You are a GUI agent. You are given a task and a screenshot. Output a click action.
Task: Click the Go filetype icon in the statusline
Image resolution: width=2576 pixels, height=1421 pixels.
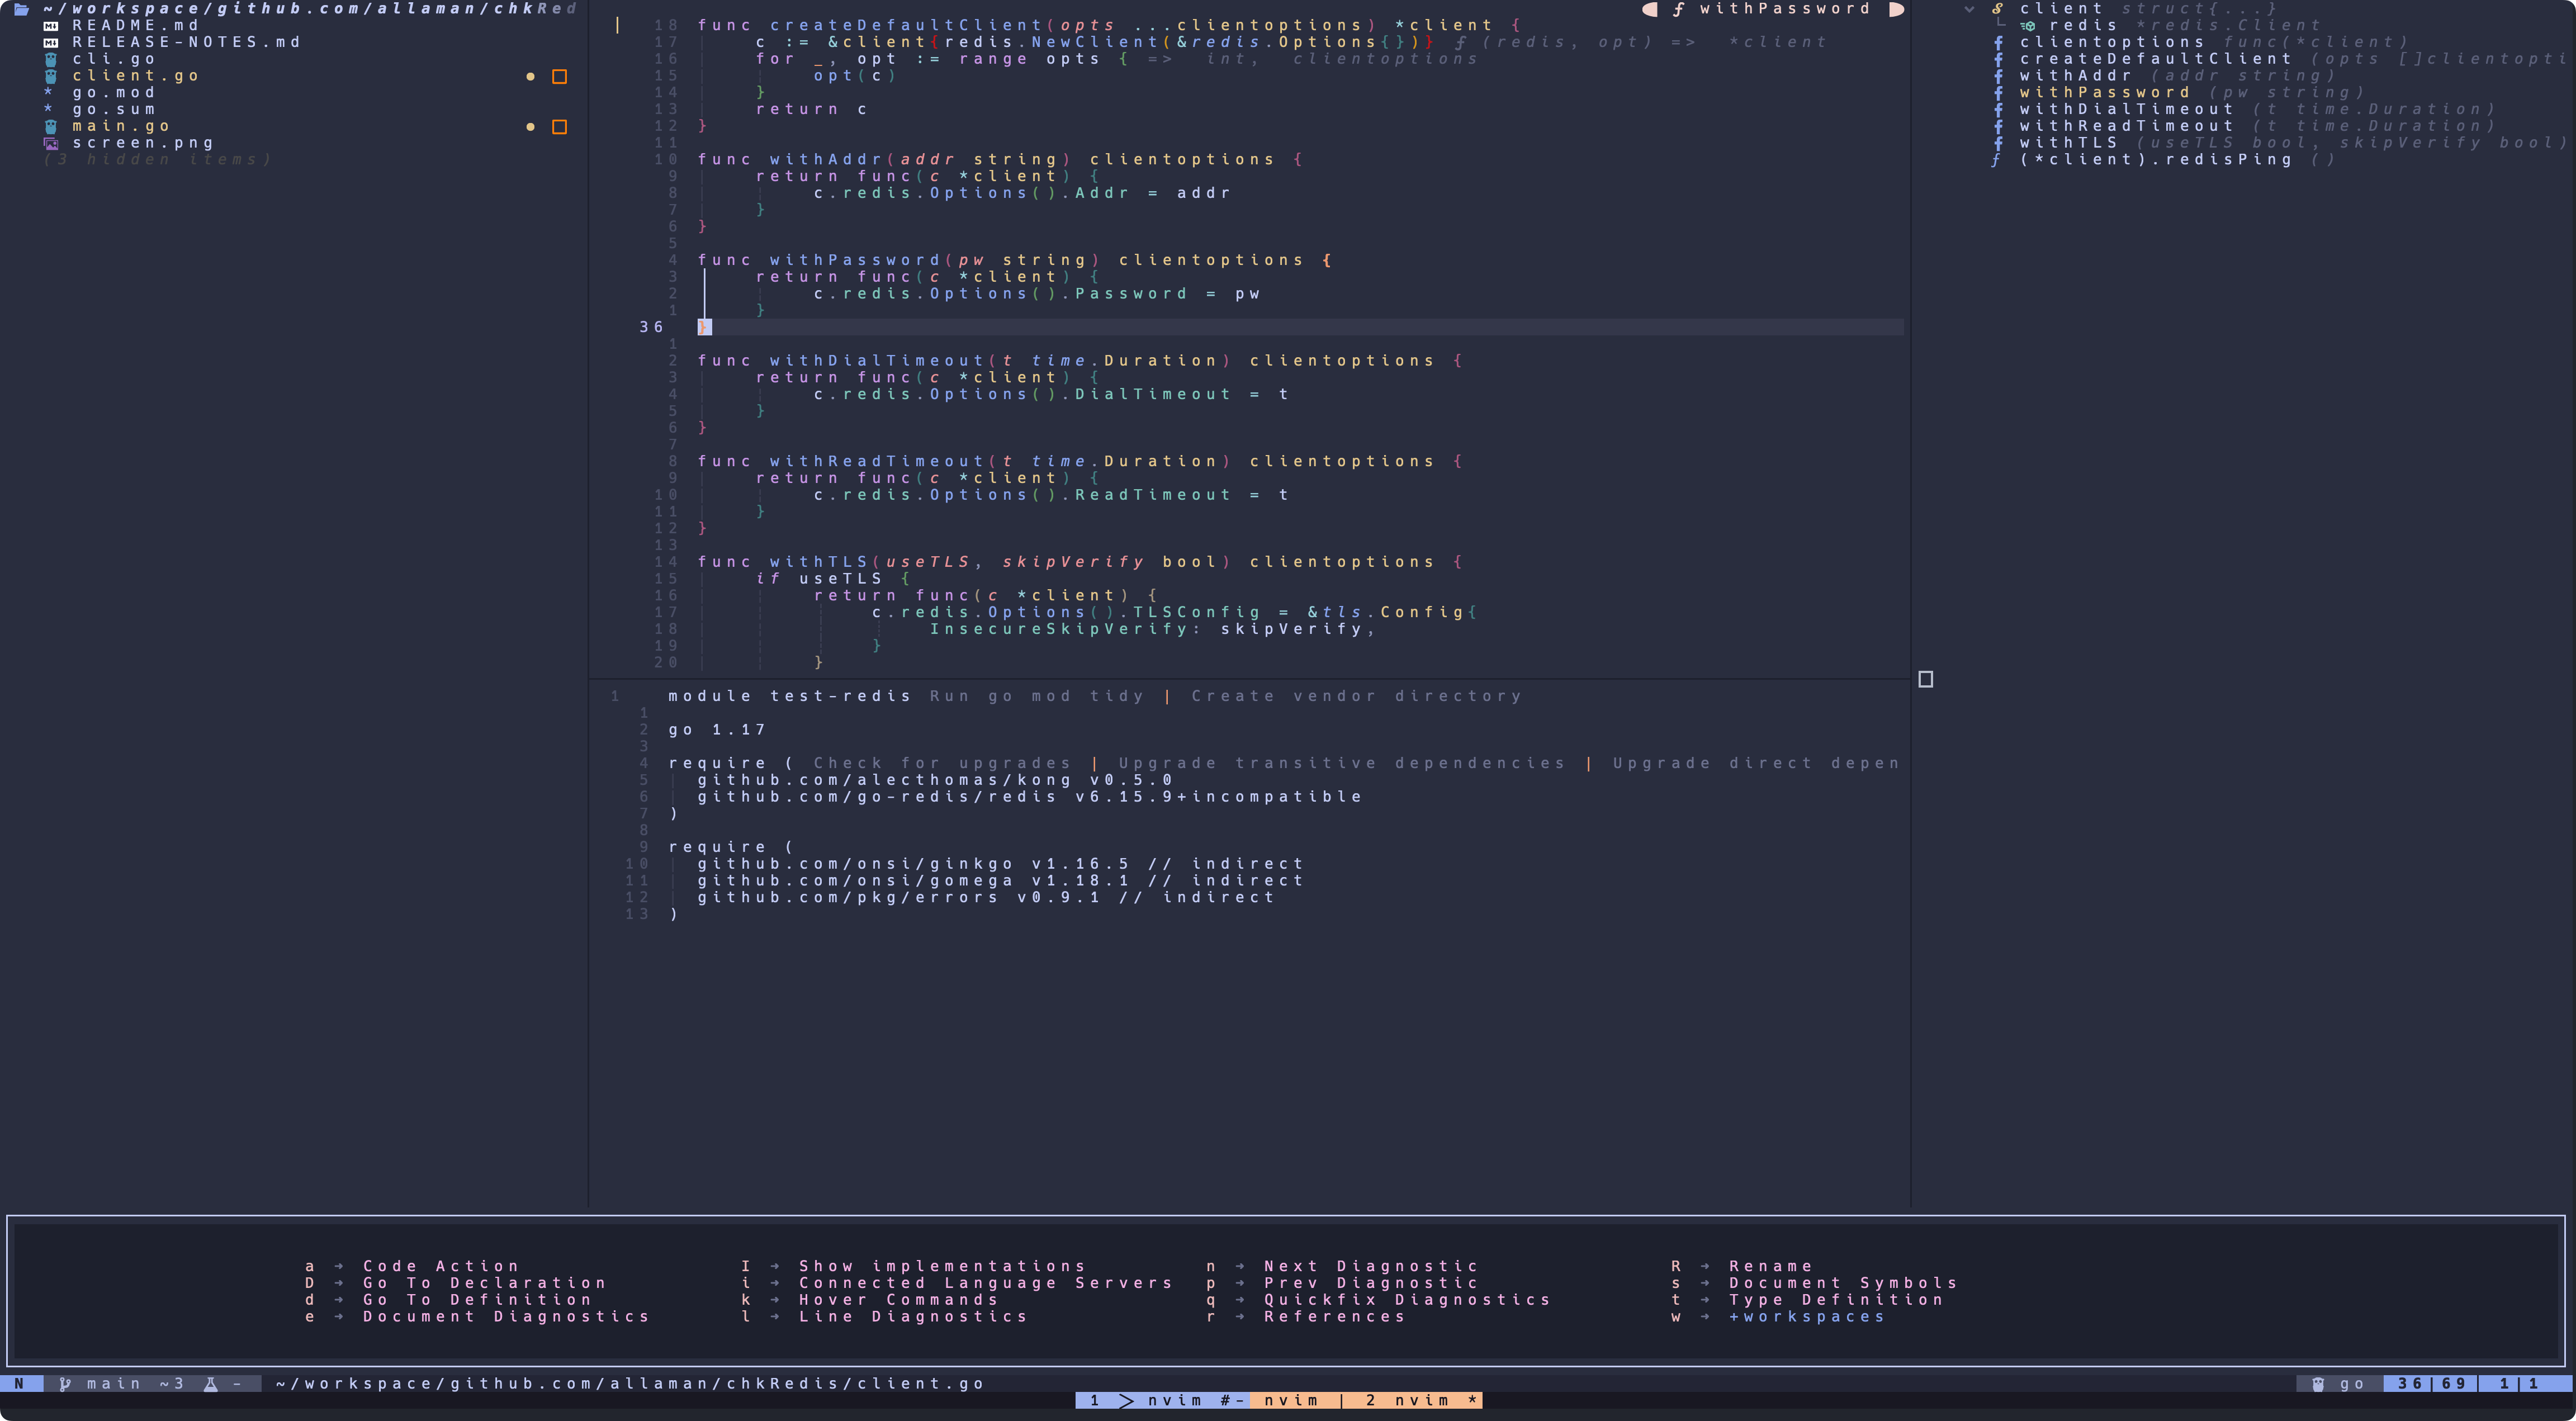[2318, 1384]
